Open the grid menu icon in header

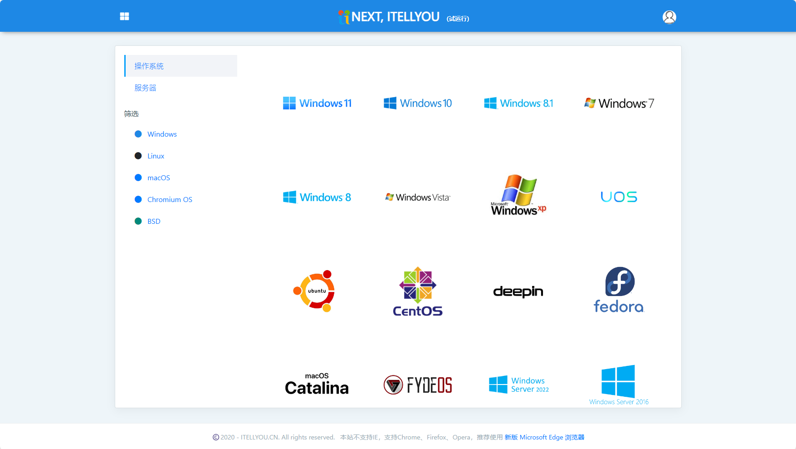pyautogui.click(x=124, y=16)
